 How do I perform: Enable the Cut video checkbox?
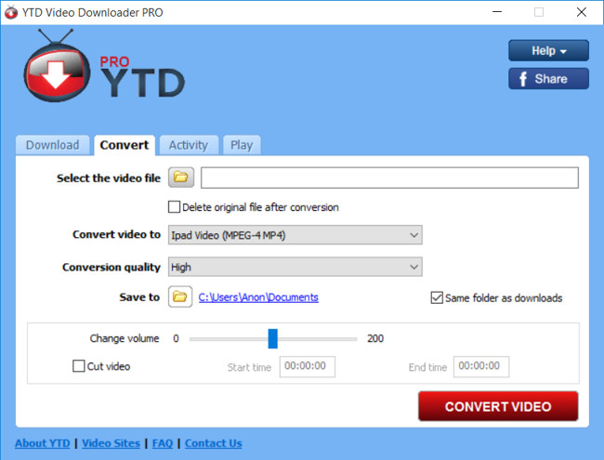click(x=79, y=365)
